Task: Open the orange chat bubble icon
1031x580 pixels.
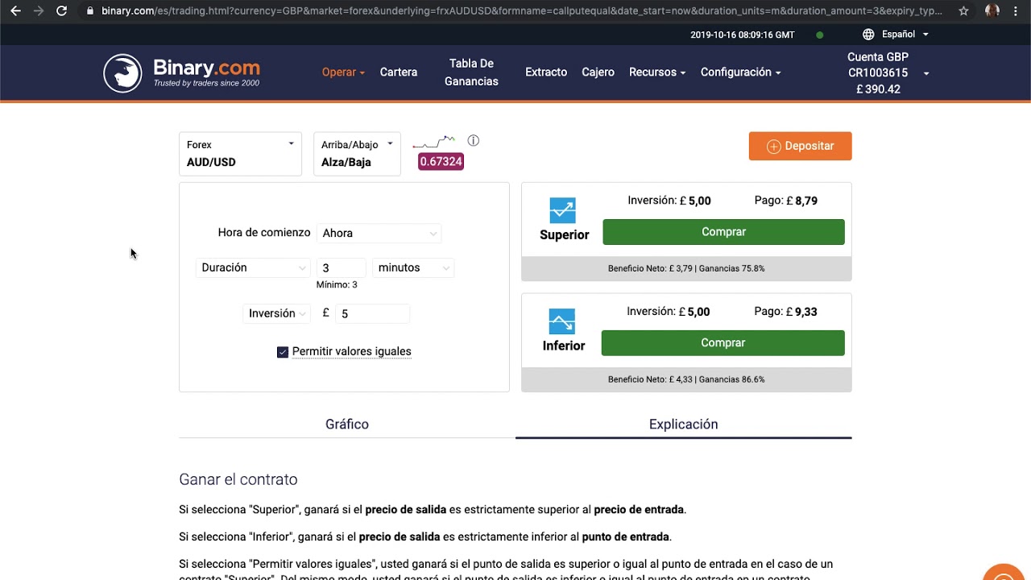Action: coord(1005,573)
